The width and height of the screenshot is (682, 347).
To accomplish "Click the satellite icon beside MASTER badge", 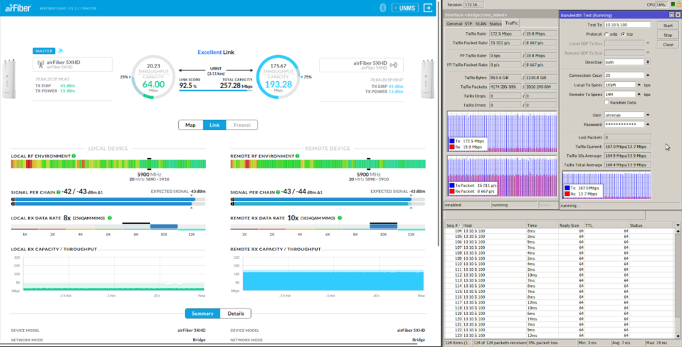I will [61, 50].
